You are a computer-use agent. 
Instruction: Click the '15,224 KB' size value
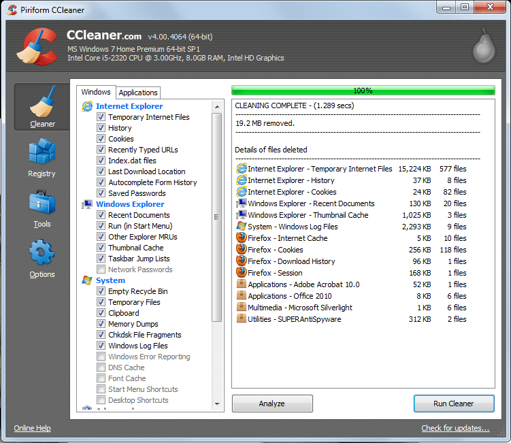[x=414, y=169]
